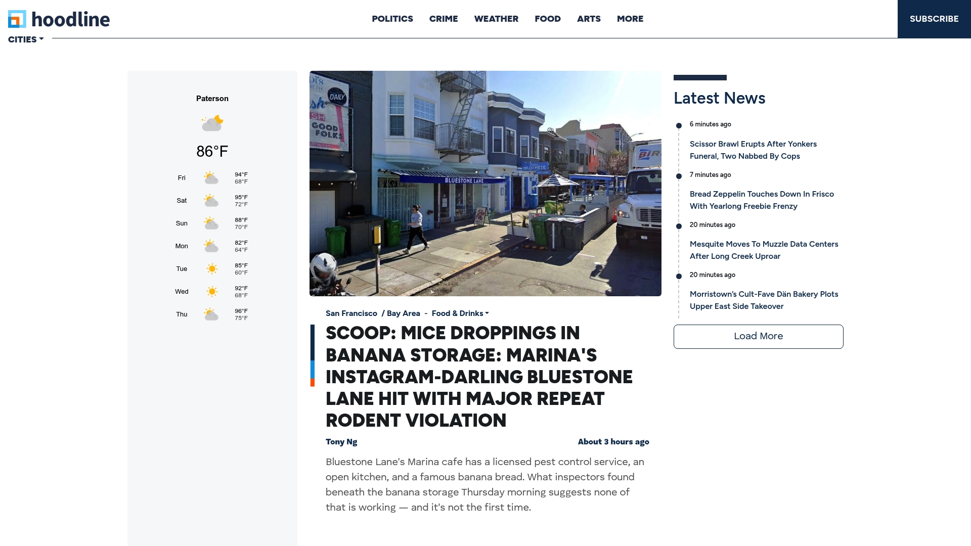Image resolution: width=971 pixels, height=546 pixels.
Task: Click Friday's partly cloudy weather icon
Action: 211,178
